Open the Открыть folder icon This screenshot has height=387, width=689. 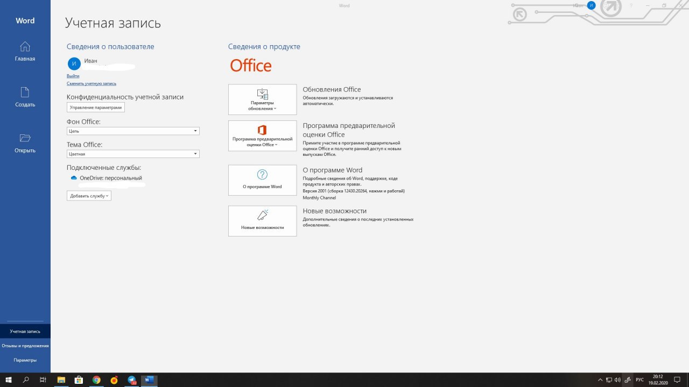[x=25, y=138]
